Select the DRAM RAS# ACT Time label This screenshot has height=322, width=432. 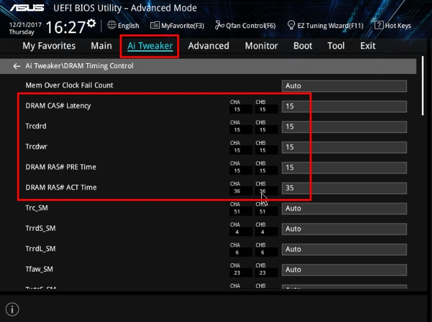[x=61, y=187]
